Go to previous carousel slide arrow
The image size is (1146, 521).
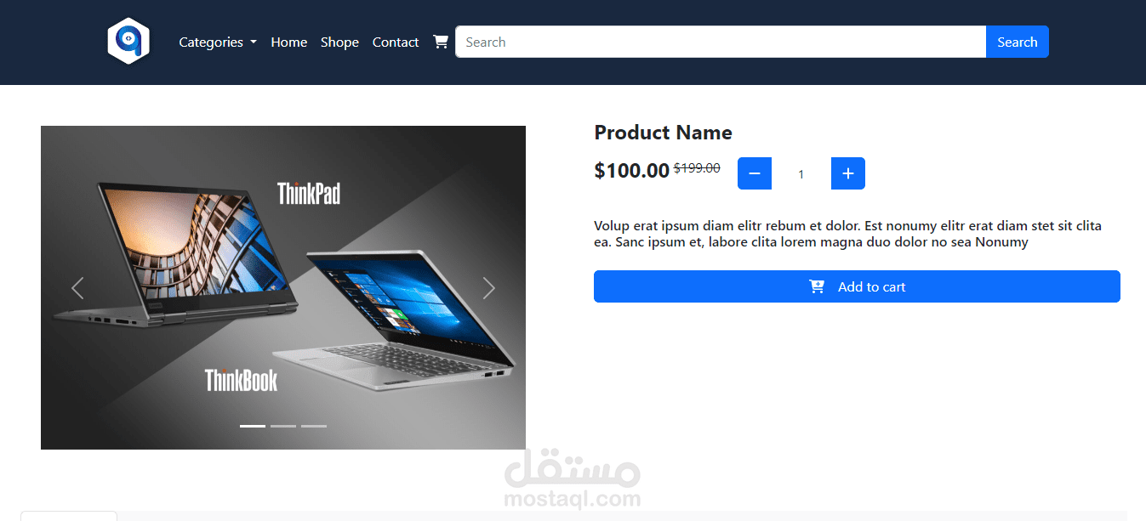77,288
